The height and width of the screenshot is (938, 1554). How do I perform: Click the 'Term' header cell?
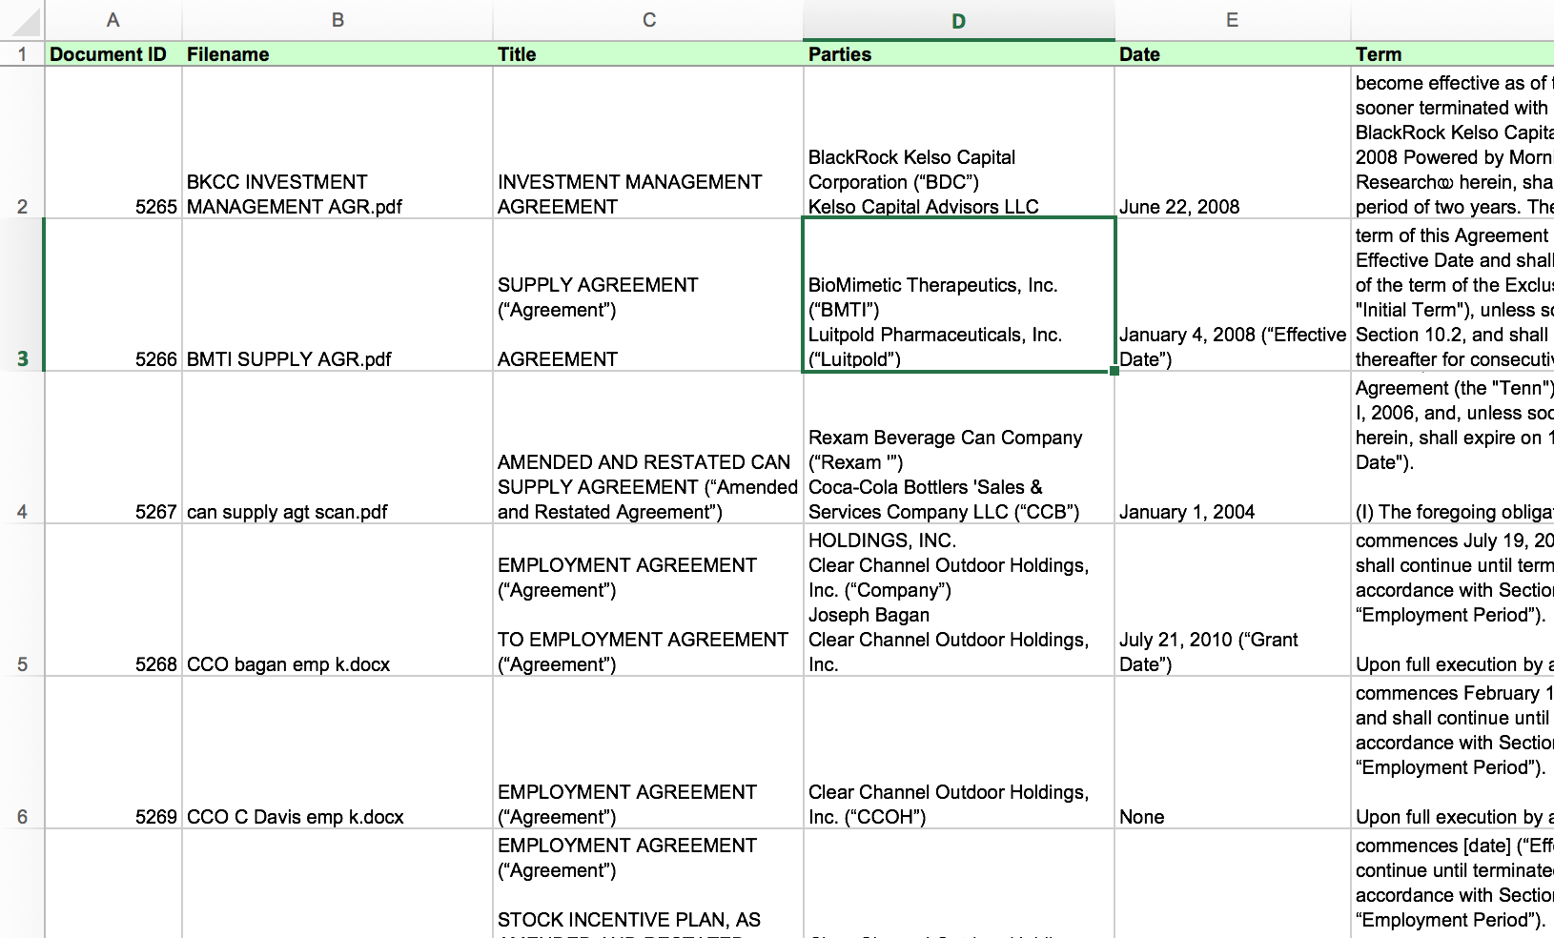pyautogui.click(x=1453, y=54)
